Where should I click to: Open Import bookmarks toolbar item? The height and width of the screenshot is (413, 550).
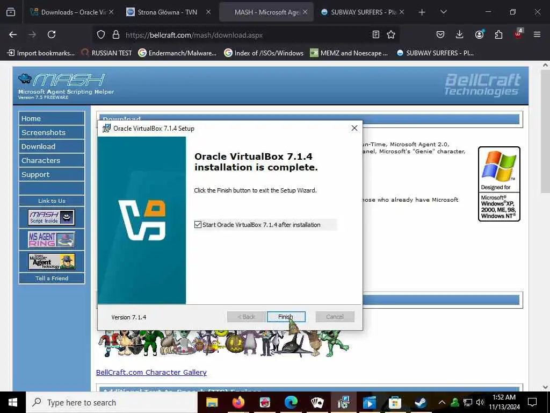[41, 53]
